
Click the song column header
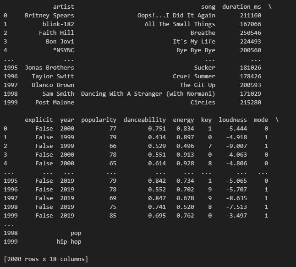pos(208,7)
